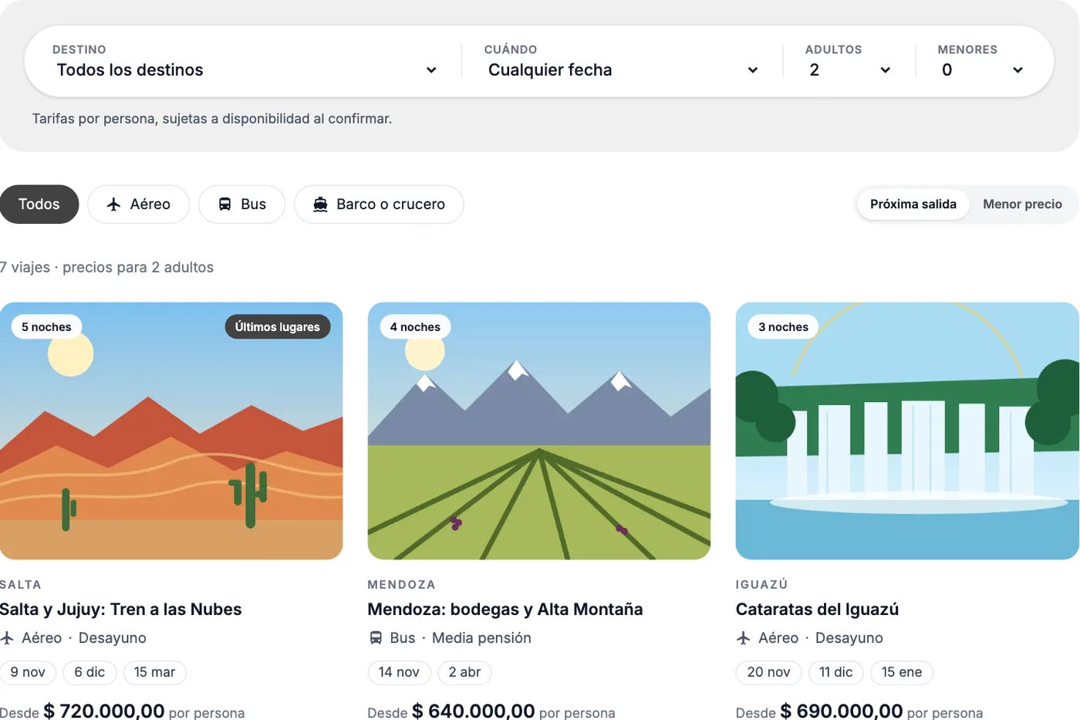Image resolution: width=1080 pixels, height=720 pixels.
Task: Open the Cataratas del Iguazú trip title
Action: 817,610
